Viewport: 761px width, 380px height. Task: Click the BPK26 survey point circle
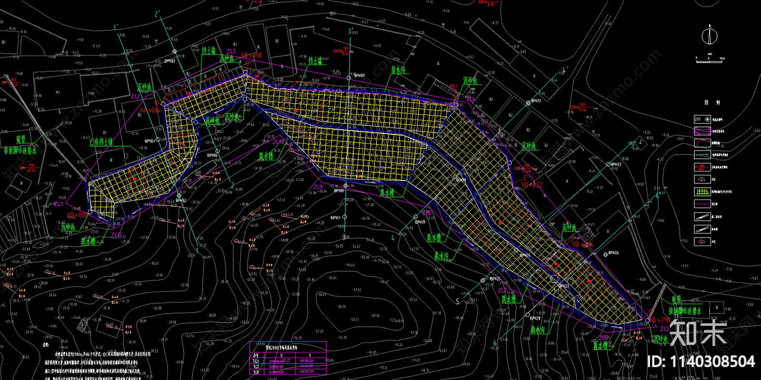coord(605,255)
